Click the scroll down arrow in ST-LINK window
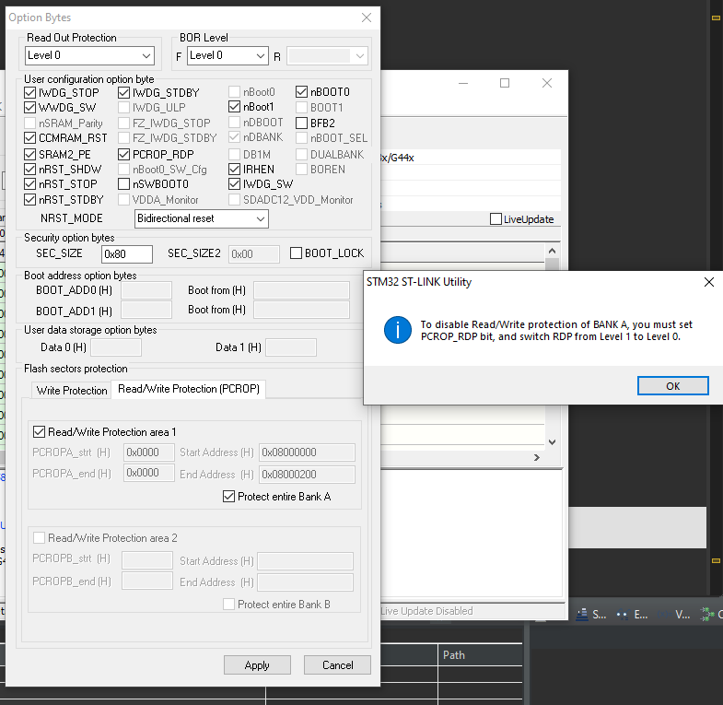The width and height of the screenshot is (723, 705). [x=552, y=442]
